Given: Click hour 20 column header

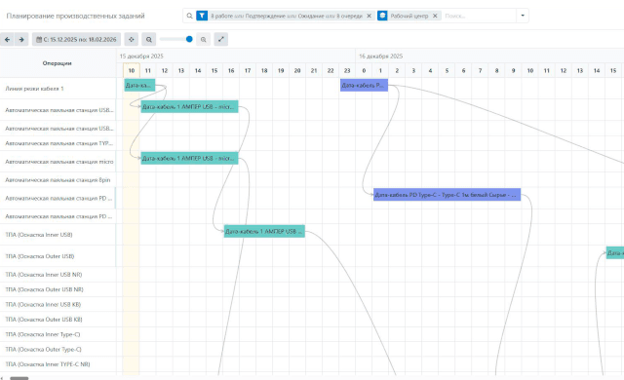Looking at the screenshot, I should pos(297,70).
